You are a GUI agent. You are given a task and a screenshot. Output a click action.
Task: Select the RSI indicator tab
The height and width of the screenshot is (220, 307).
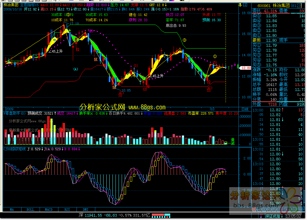67,210
